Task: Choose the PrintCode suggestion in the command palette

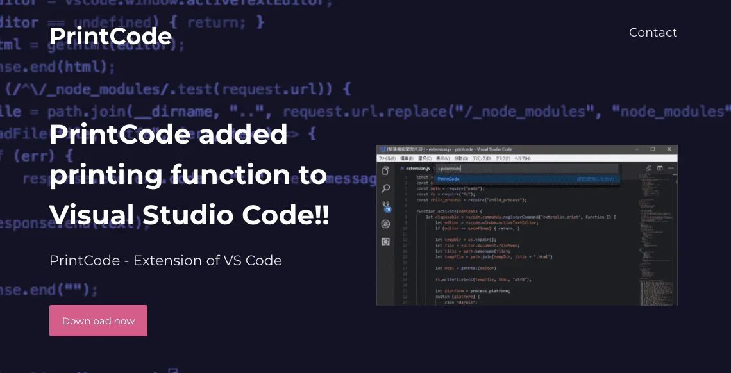Action: [x=527, y=179]
